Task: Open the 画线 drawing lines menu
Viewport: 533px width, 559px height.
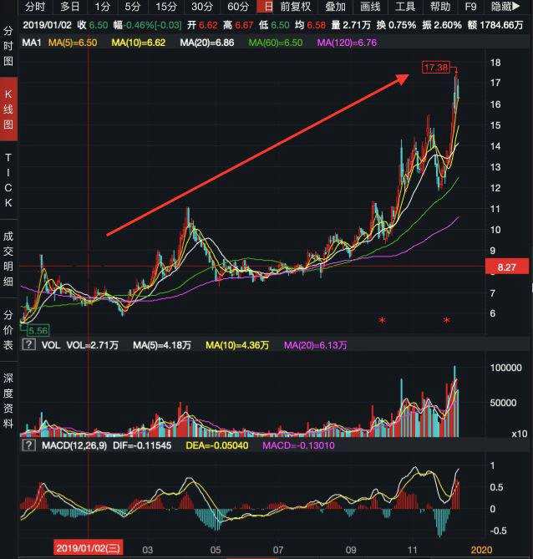Action: coord(370,7)
